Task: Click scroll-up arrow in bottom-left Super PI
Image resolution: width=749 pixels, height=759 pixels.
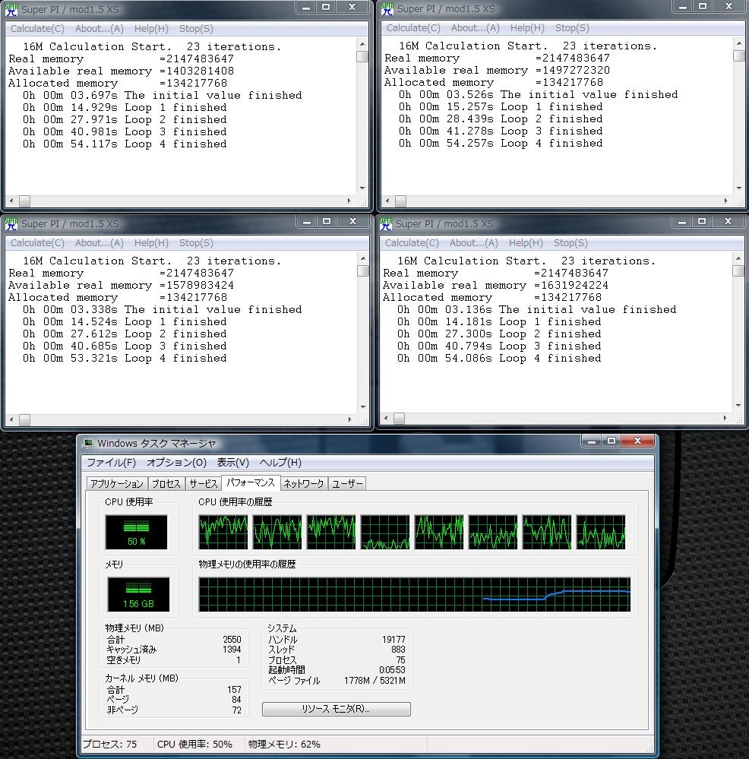Action: 362,258
